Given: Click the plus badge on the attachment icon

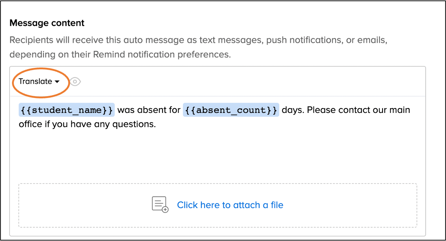Looking at the screenshot, I should click(x=165, y=209).
